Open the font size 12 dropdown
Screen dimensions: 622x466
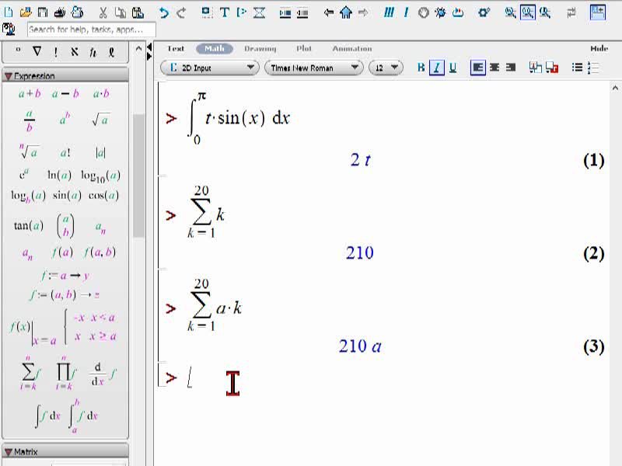(x=386, y=68)
